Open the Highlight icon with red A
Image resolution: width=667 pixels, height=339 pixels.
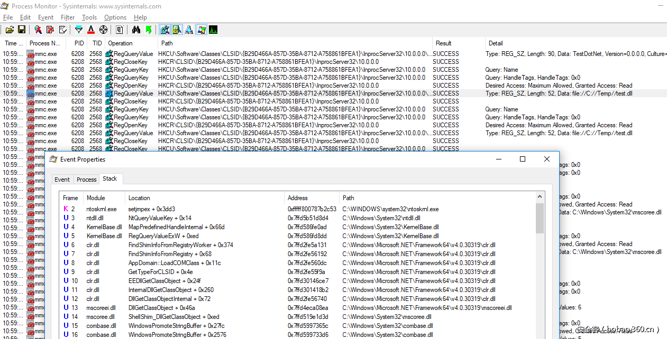(91, 30)
